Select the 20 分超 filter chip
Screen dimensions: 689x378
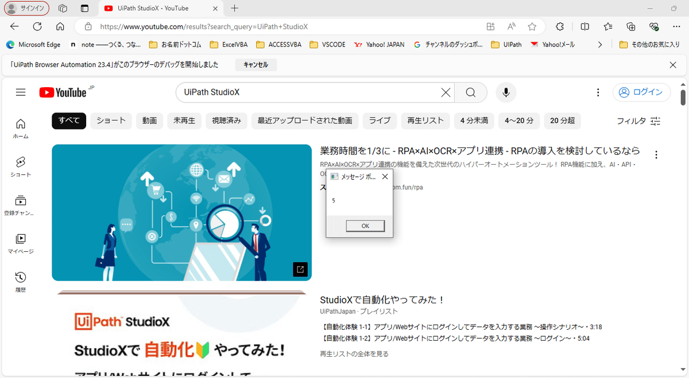pos(562,120)
